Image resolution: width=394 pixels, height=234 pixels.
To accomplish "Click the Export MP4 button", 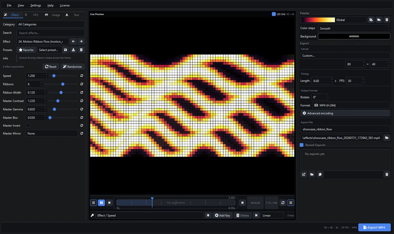I will (374, 227).
